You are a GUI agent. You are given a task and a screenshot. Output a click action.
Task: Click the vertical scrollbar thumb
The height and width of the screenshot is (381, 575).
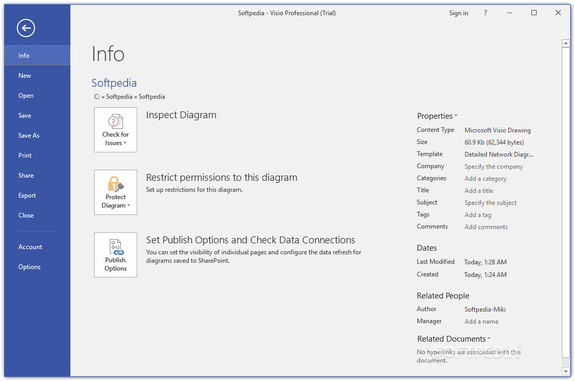(x=566, y=202)
